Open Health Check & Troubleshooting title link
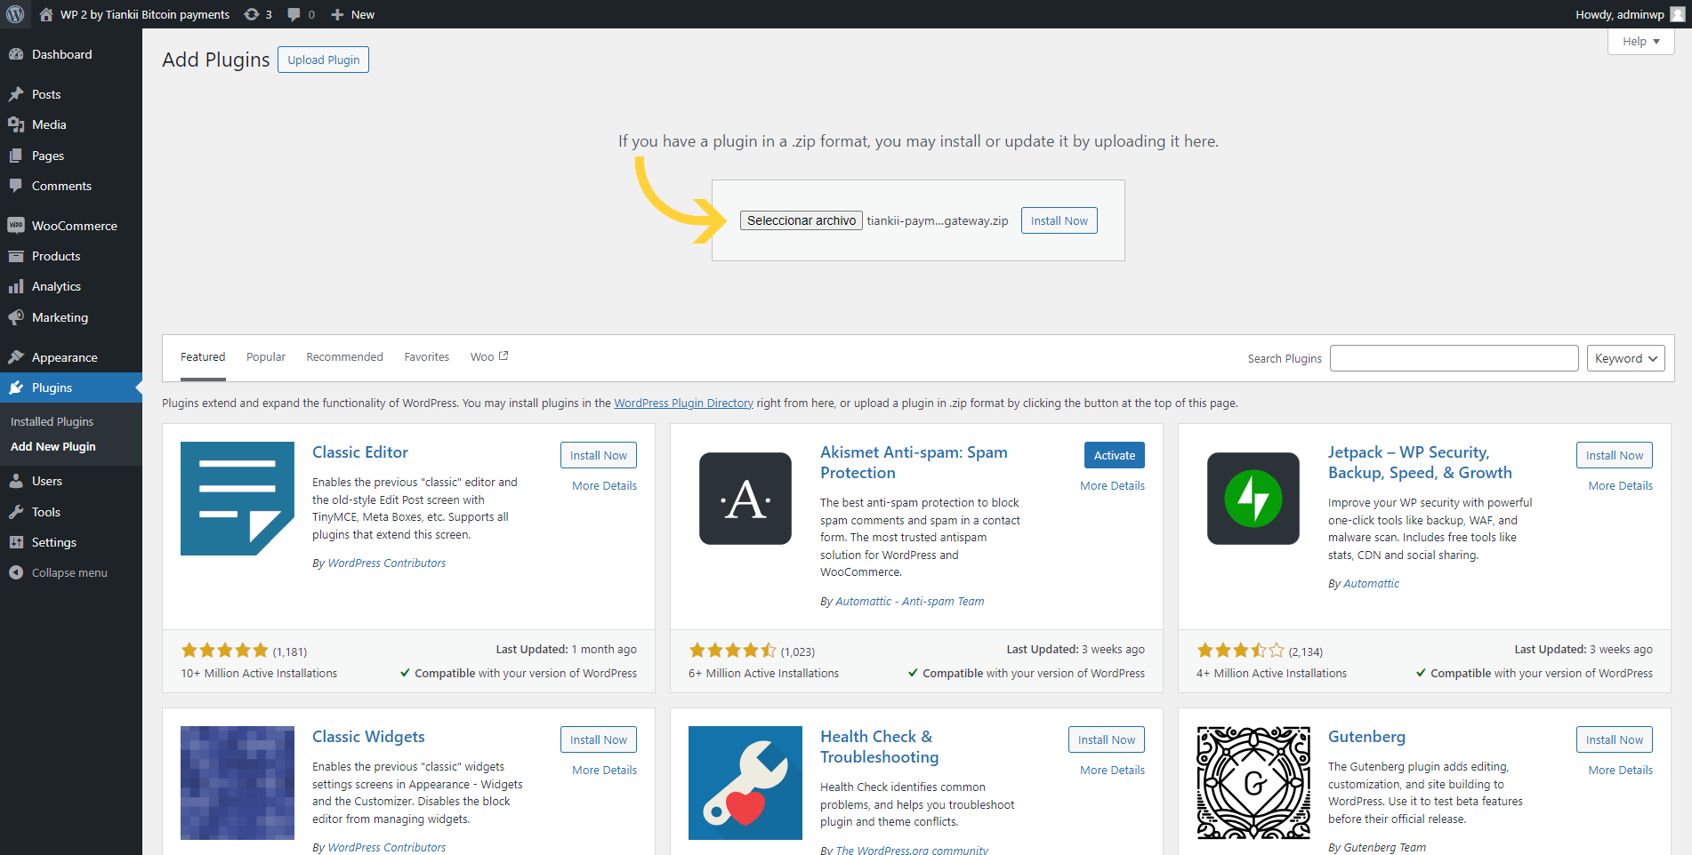The width and height of the screenshot is (1692, 855). [x=879, y=747]
